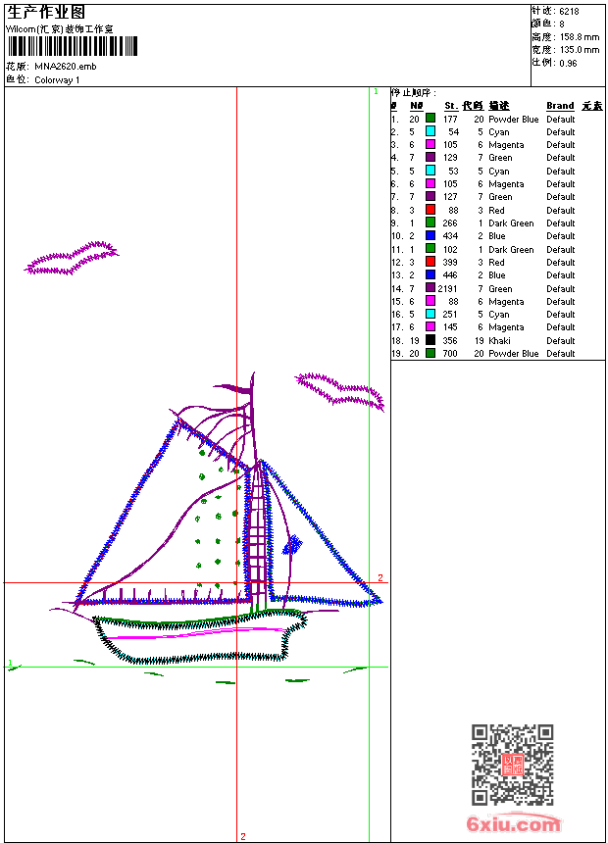
Task: Click the magenta cloud near the mast top
Action: pos(340,391)
